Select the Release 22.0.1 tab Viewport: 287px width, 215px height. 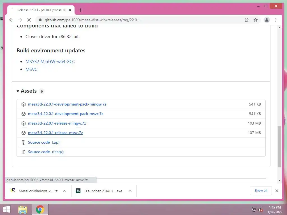coord(41,10)
